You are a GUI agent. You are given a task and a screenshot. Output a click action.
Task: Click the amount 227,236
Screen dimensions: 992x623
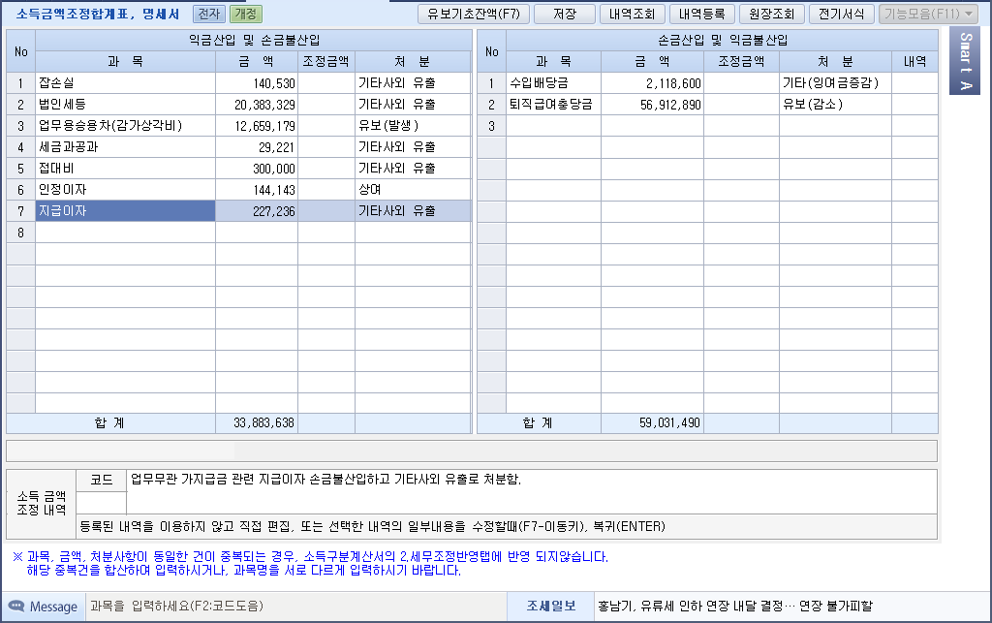point(274,211)
